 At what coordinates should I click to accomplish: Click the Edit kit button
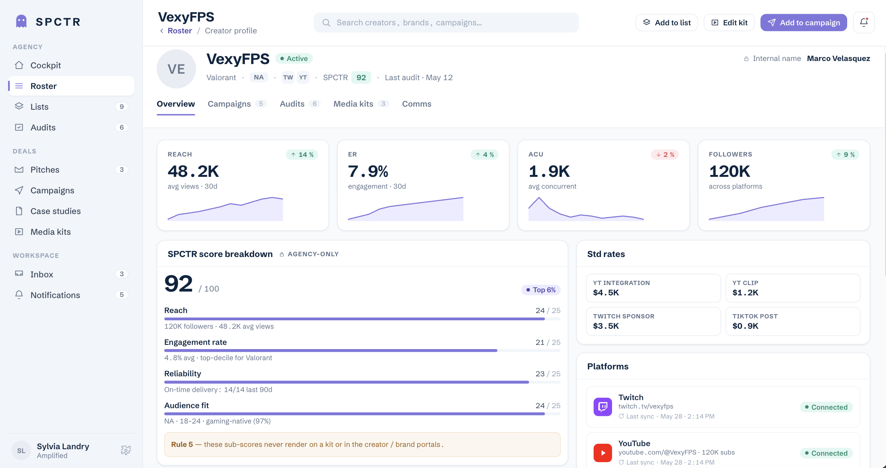tap(729, 23)
